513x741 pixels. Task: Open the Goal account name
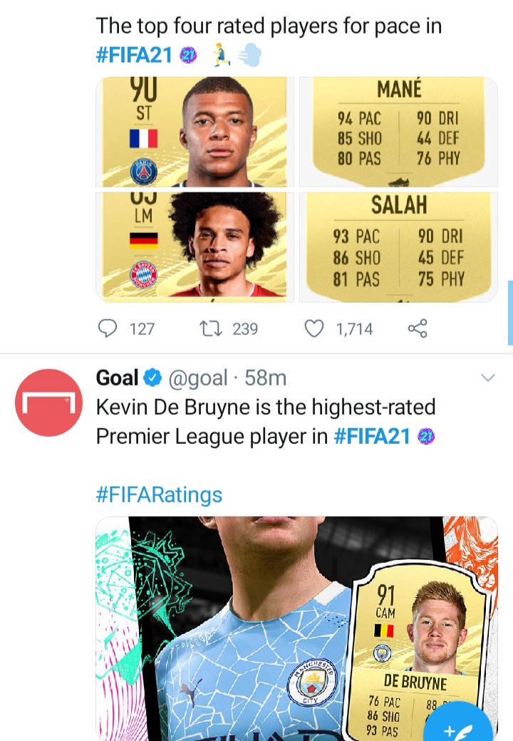[117, 378]
